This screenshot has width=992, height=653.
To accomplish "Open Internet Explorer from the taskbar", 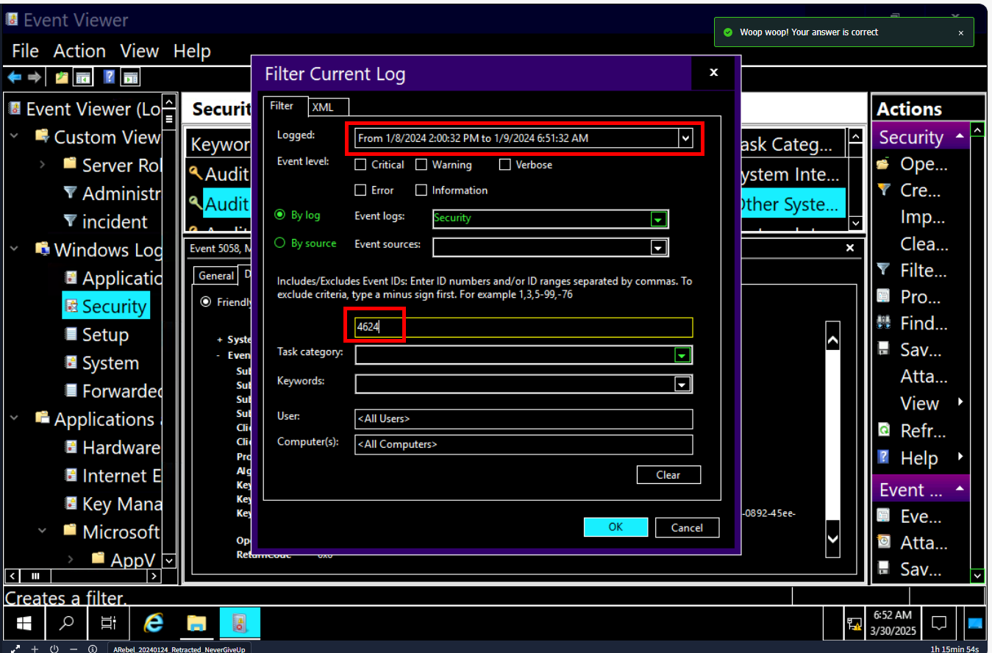I will point(154,624).
